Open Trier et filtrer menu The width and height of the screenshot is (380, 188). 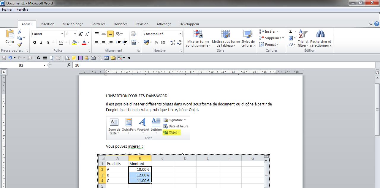[x=303, y=38]
